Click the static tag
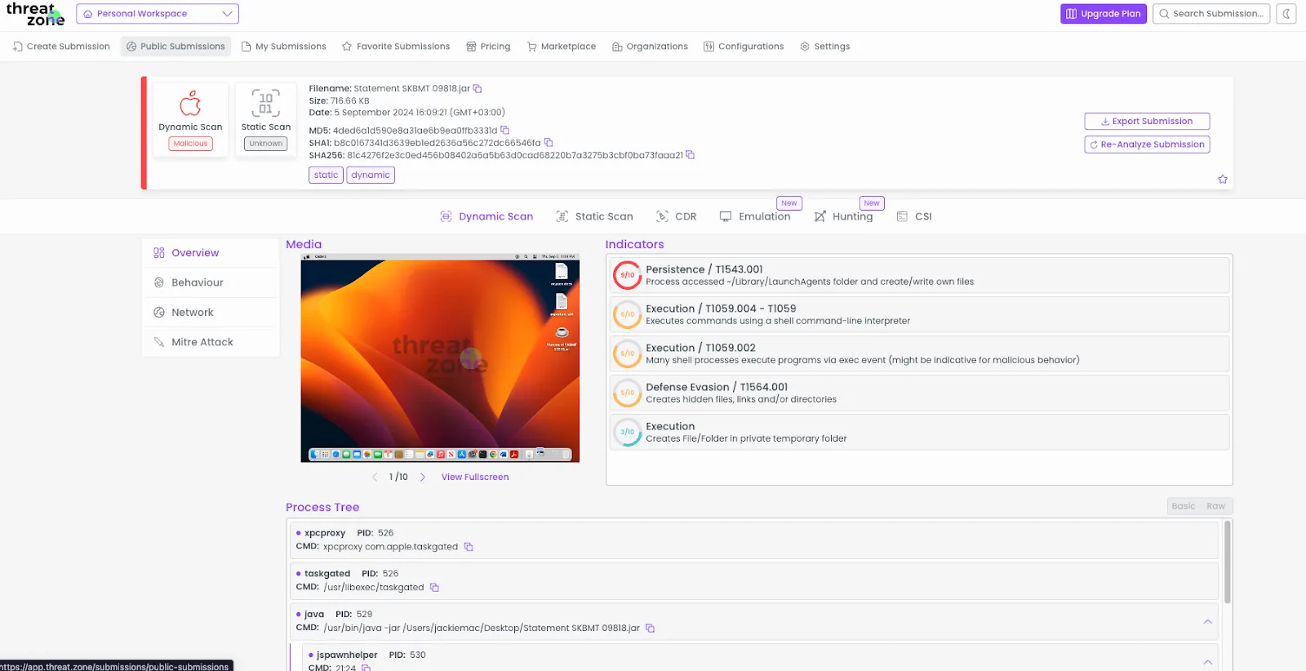 click(x=326, y=175)
